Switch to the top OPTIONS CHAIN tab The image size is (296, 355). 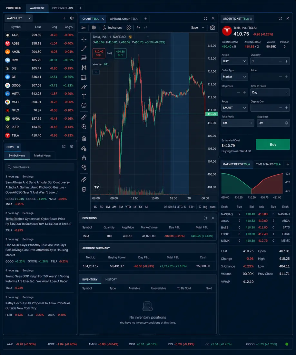point(63,8)
